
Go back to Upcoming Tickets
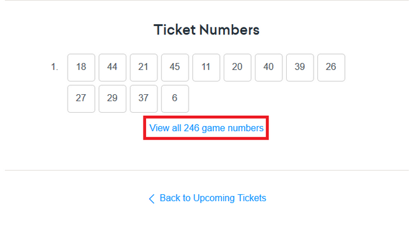pyautogui.click(x=207, y=198)
